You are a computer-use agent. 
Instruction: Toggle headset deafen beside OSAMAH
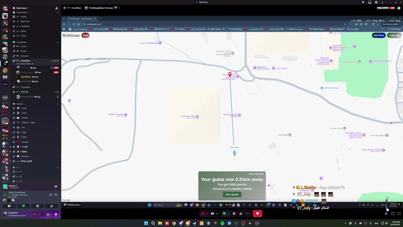pyautogui.click(x=48, y=214)
